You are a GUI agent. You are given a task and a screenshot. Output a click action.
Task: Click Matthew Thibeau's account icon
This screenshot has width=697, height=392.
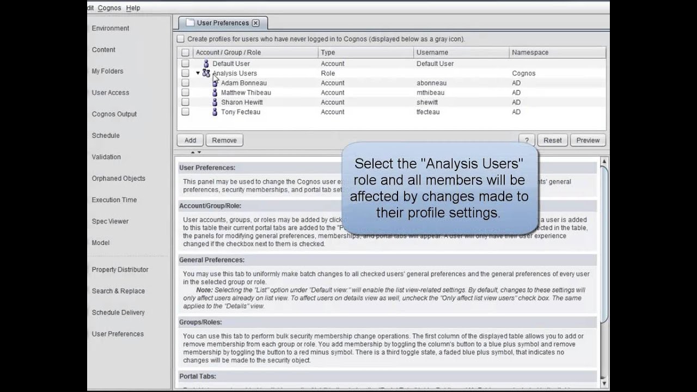click(215, 93)
